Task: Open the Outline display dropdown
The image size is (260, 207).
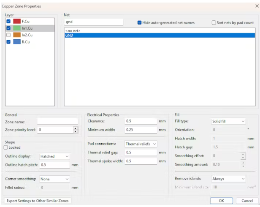Action: tap(54, 156)
